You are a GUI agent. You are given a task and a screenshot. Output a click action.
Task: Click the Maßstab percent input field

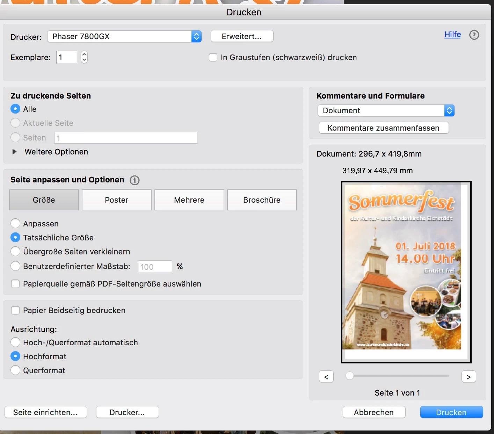click(x=155, y=266)
